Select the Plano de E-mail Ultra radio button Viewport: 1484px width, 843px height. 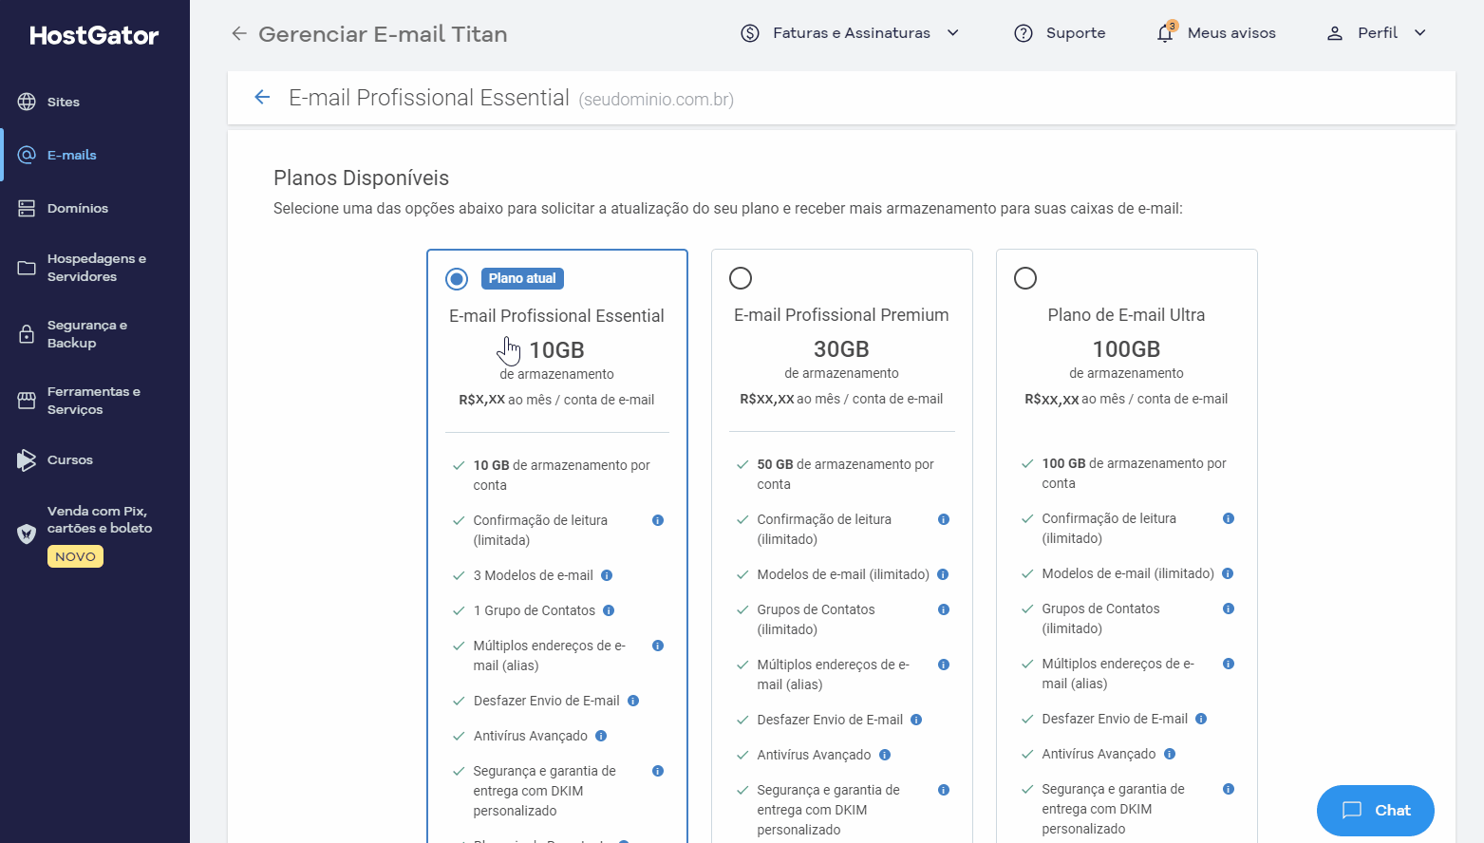click(1025, 278)
